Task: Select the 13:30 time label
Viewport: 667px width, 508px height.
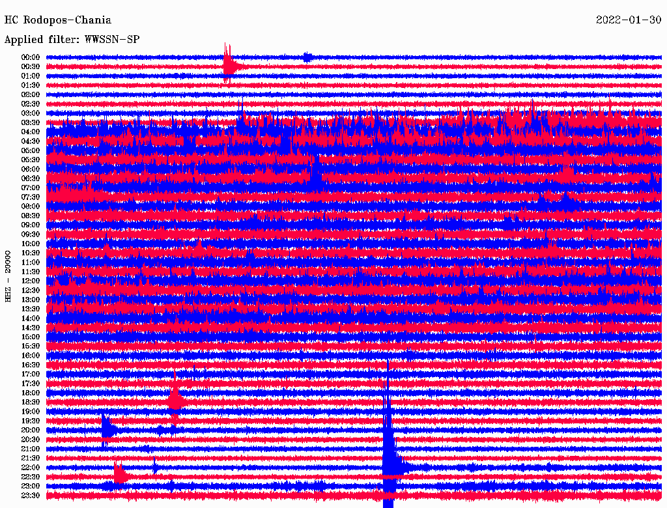Action: (30, 309)
